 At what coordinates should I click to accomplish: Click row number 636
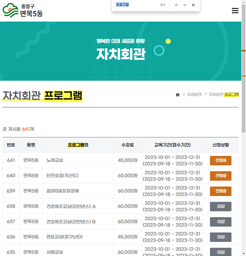point(11,237)
